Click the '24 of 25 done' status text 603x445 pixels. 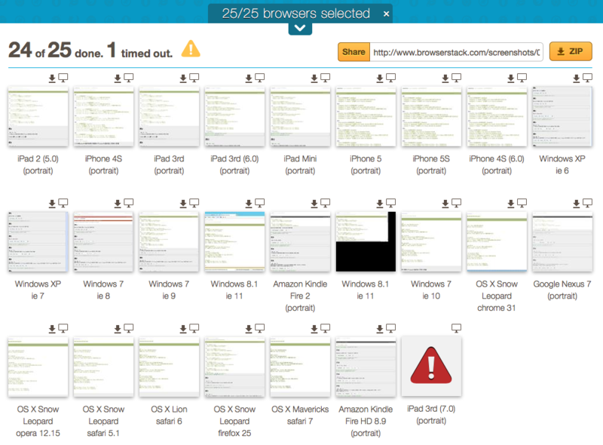pyautogui.click(x=56, y=51)
